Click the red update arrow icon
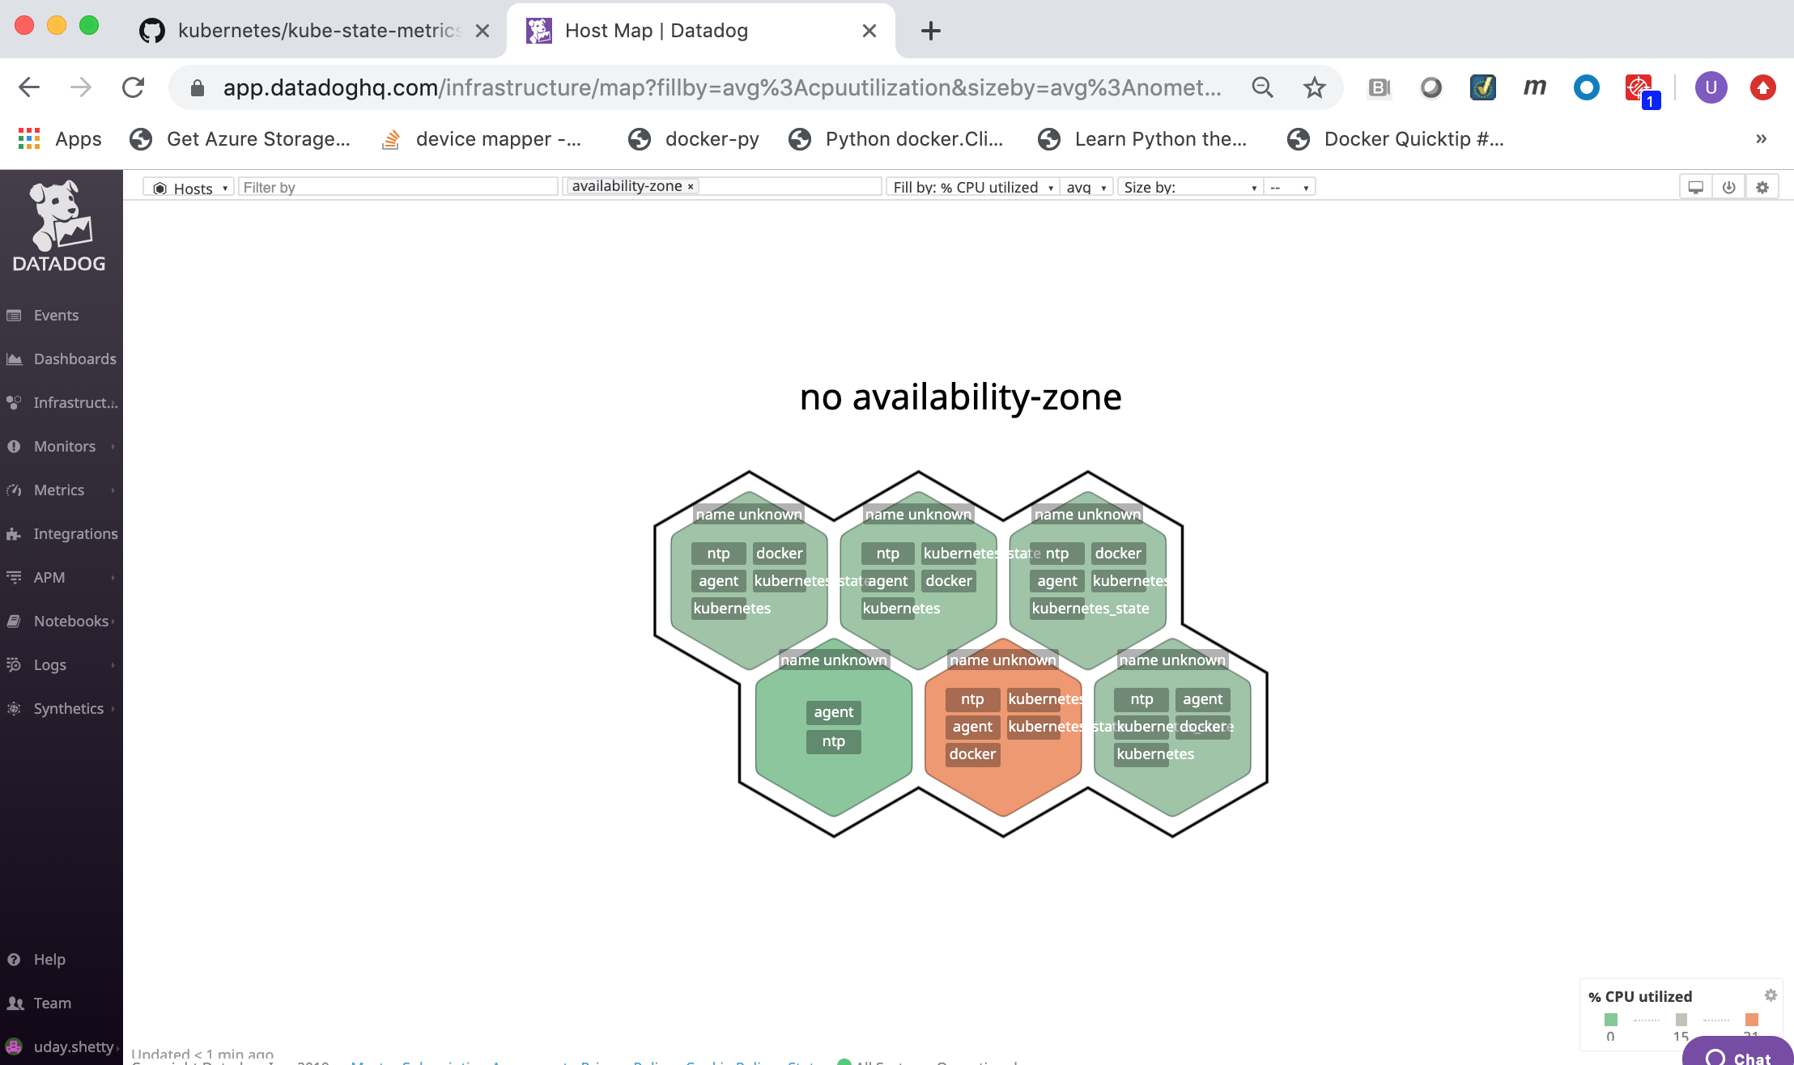 1763,87
